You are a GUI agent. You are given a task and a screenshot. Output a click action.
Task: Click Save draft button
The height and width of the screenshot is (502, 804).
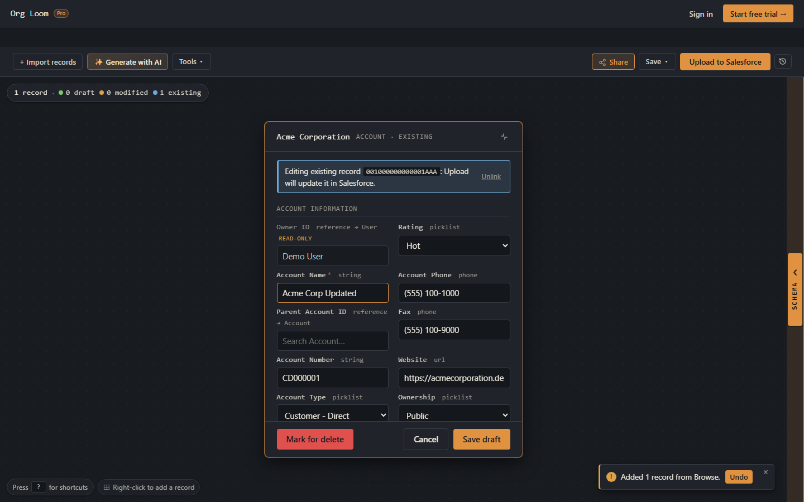coord(482,440)
